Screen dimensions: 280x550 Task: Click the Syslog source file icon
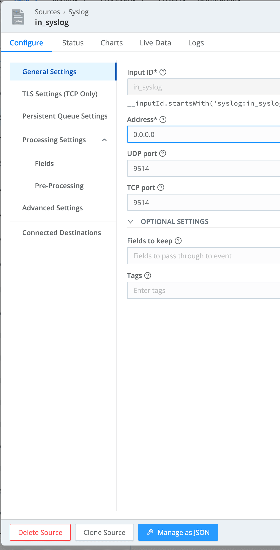[x=18, y=17]
